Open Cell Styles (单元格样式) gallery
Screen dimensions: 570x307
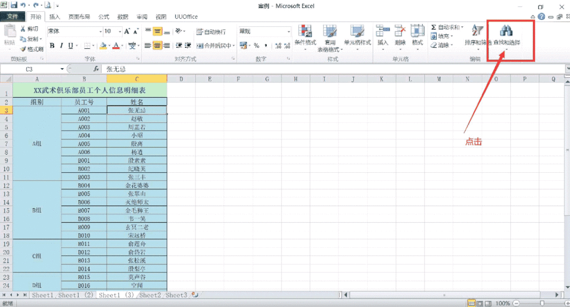(357, 37)
